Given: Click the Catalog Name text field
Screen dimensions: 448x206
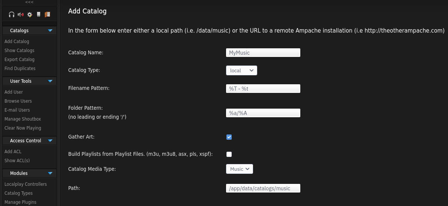Looking at the screenshot, I should coord(263,53).
